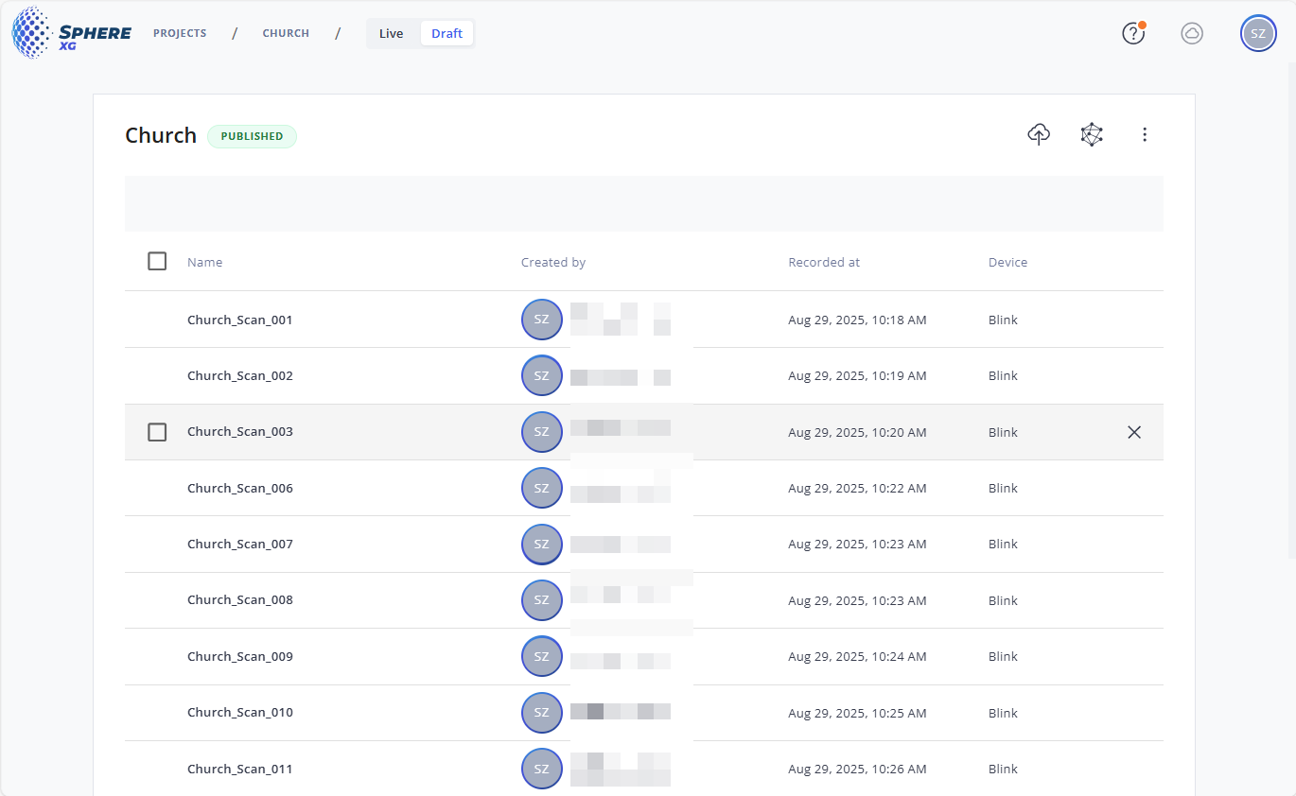The width and height of the screenshot is (1296, 796).
Task: Toggle the select-all checkbox in table header
Action: click(x=157, y=261)
